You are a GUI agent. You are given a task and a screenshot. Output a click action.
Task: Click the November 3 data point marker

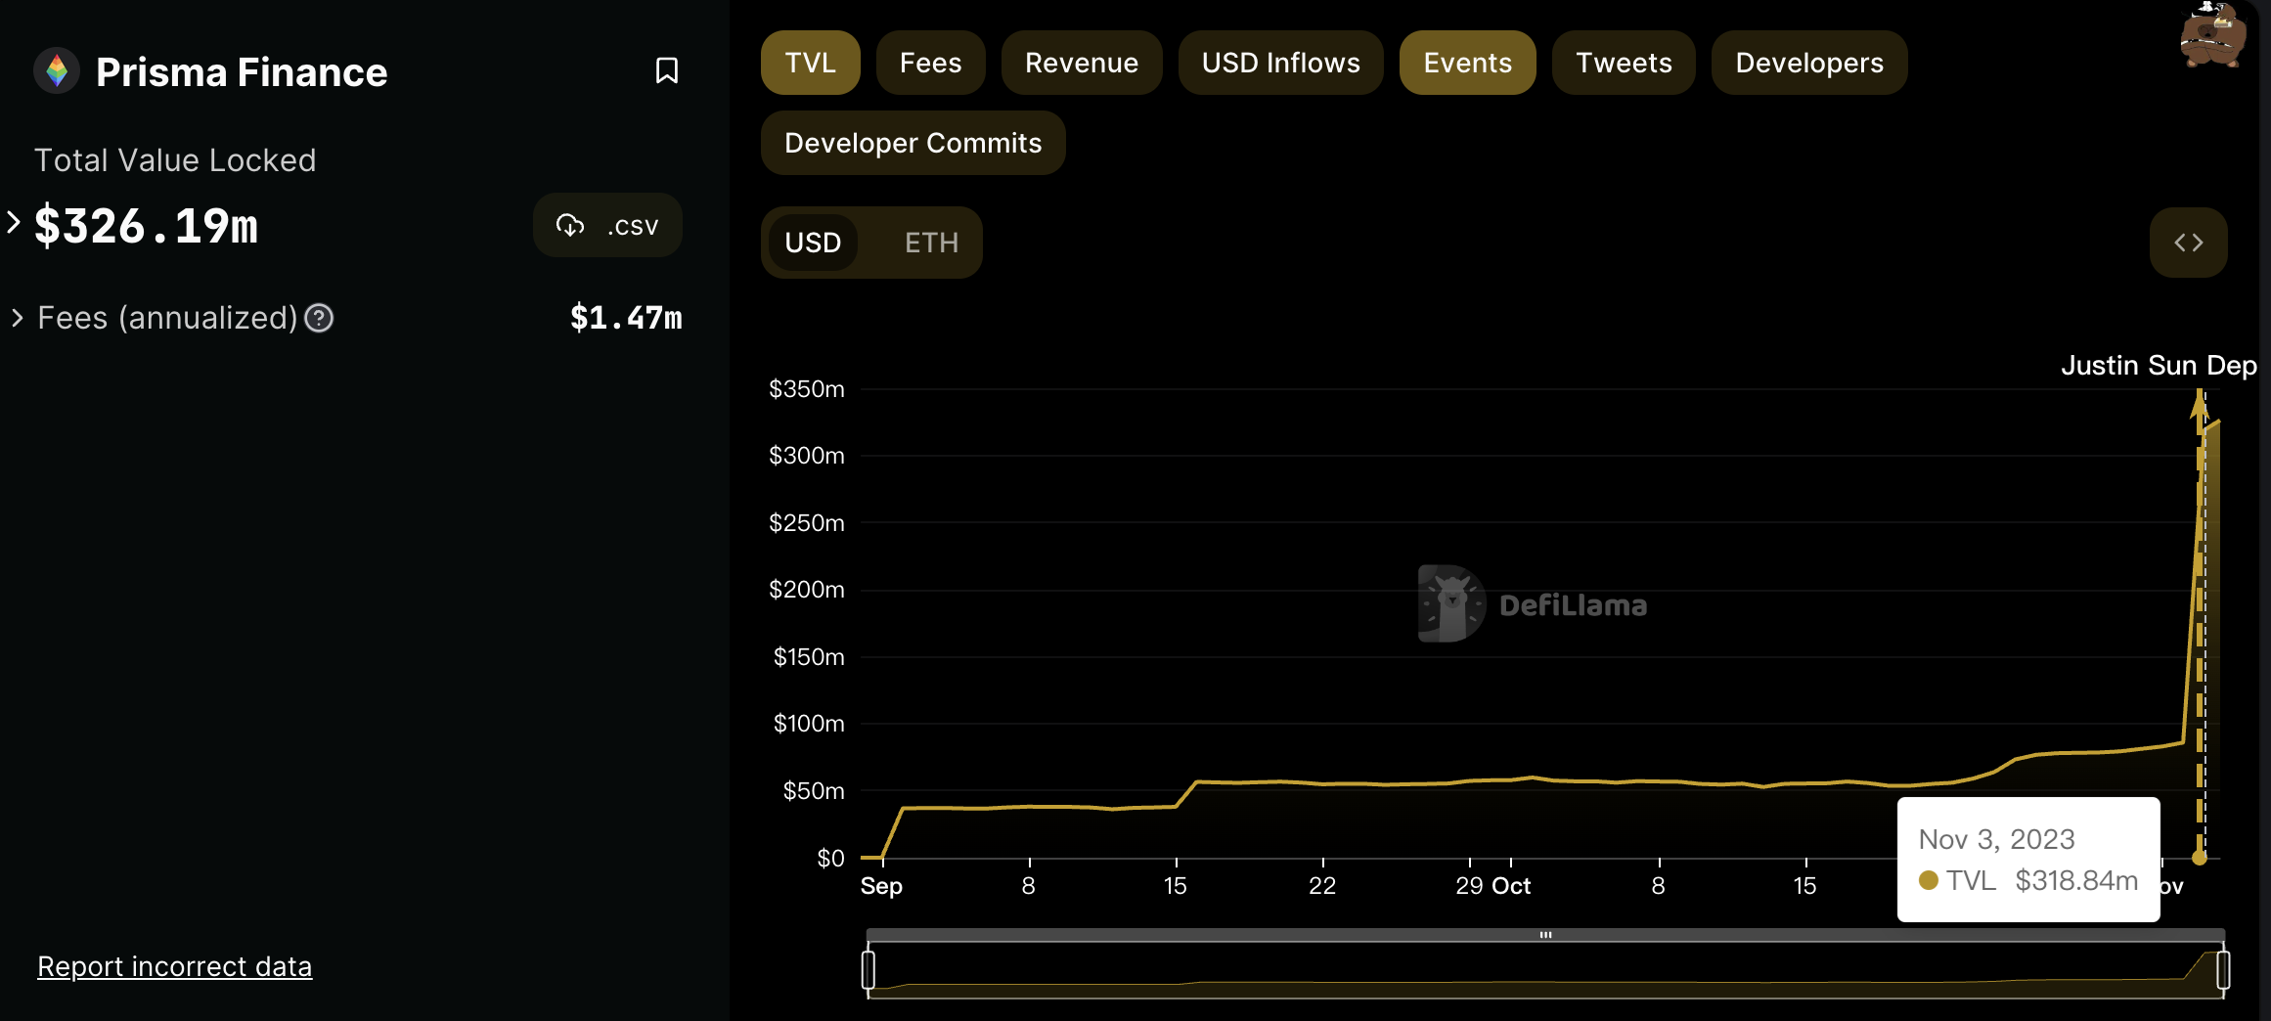coord(2201,859)
